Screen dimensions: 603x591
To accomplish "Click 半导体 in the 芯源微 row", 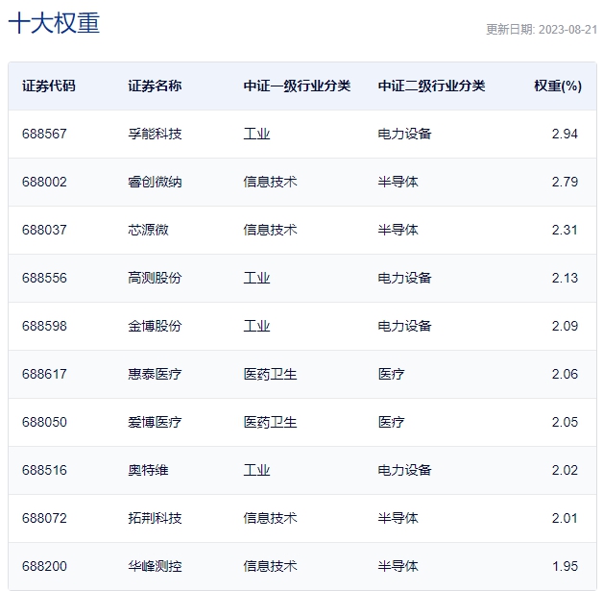I will 398,230.
